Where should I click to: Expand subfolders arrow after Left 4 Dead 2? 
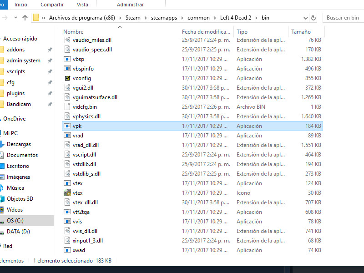pyautogui.click(x=257, y=18)
